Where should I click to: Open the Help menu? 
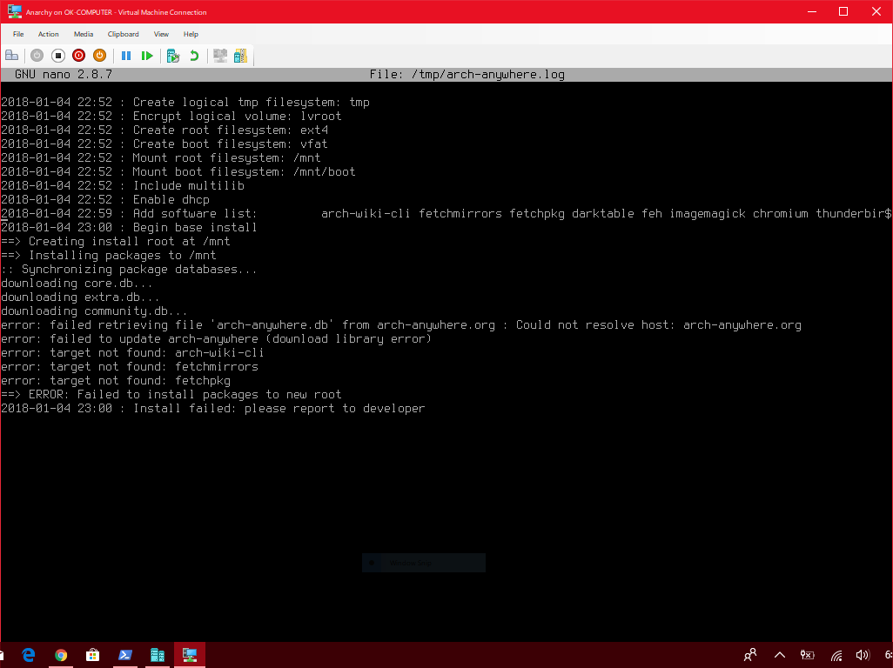click(191, 34)
